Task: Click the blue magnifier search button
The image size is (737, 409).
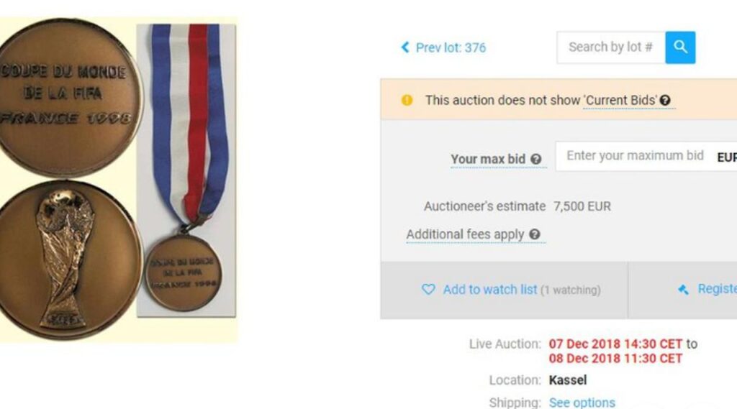Action: click(x=680, y=47)
